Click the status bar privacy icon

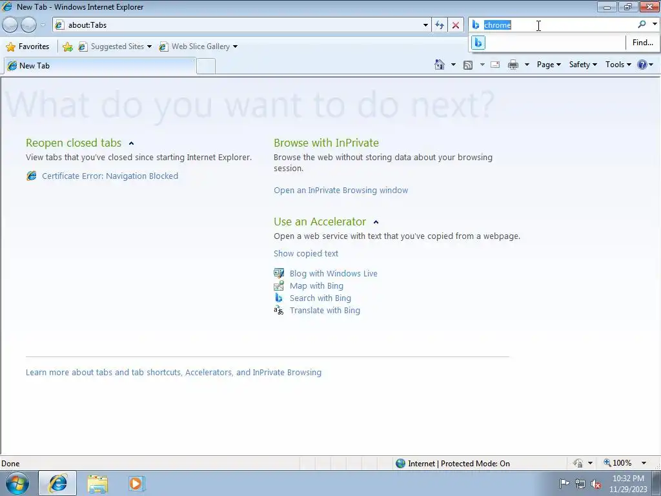578,463
